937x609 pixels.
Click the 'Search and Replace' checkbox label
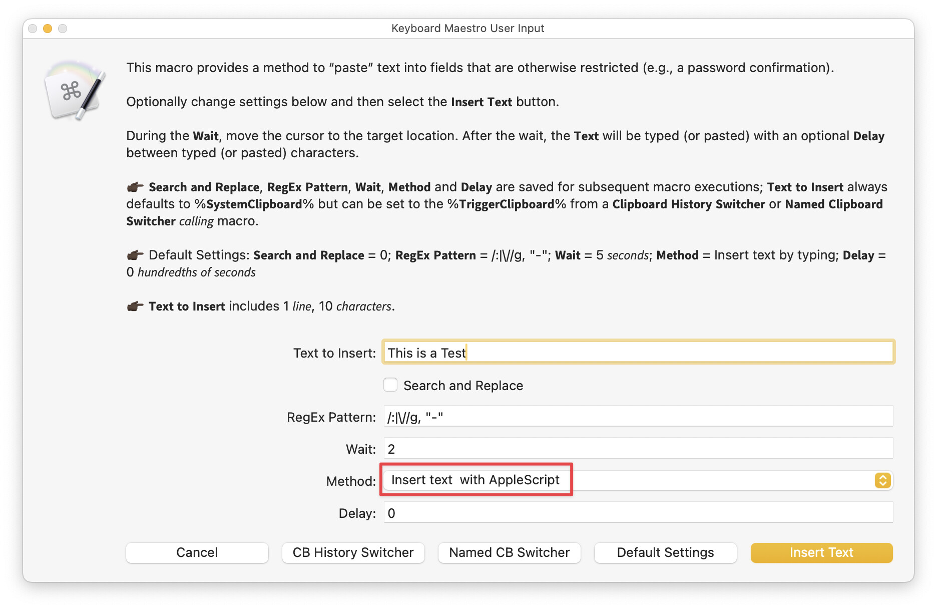click(x=463, y=385)
